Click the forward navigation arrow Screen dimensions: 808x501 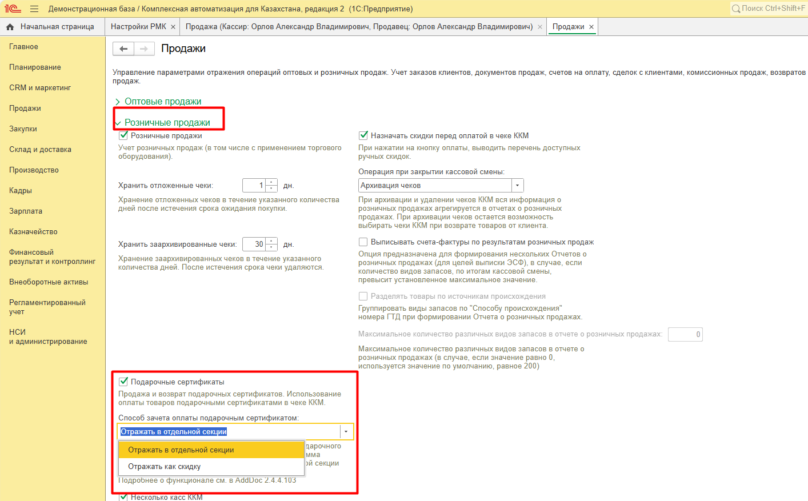point(144,49)
